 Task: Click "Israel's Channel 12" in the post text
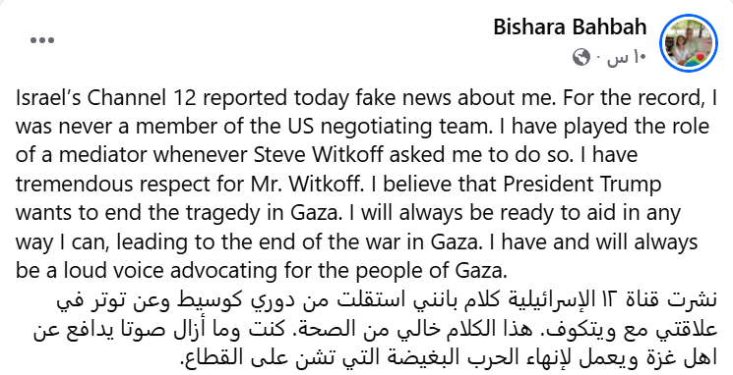107,98
